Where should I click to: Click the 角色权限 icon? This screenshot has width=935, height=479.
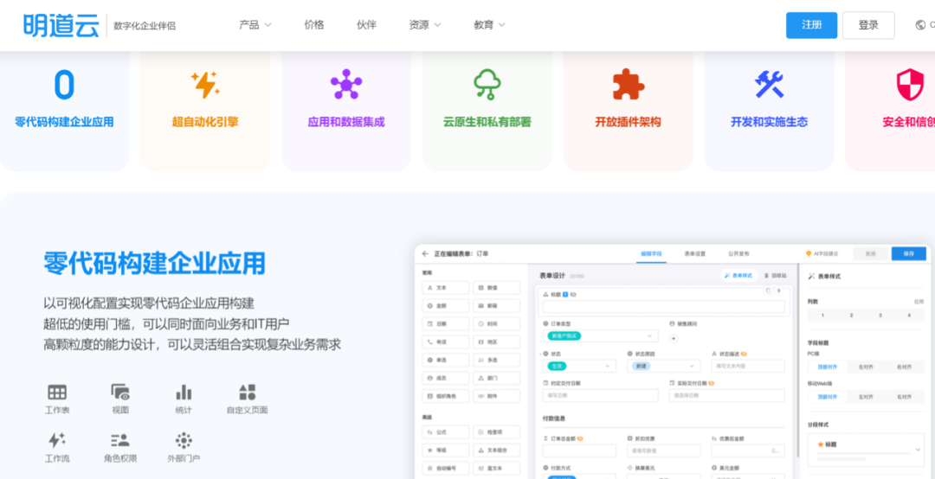(x=120, y=440)
